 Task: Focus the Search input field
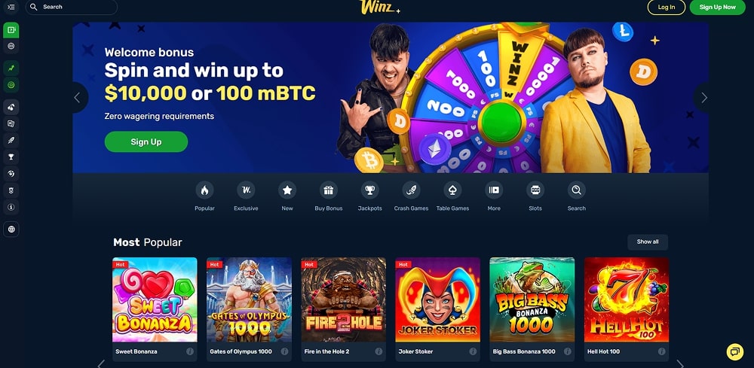coord(71,8)
